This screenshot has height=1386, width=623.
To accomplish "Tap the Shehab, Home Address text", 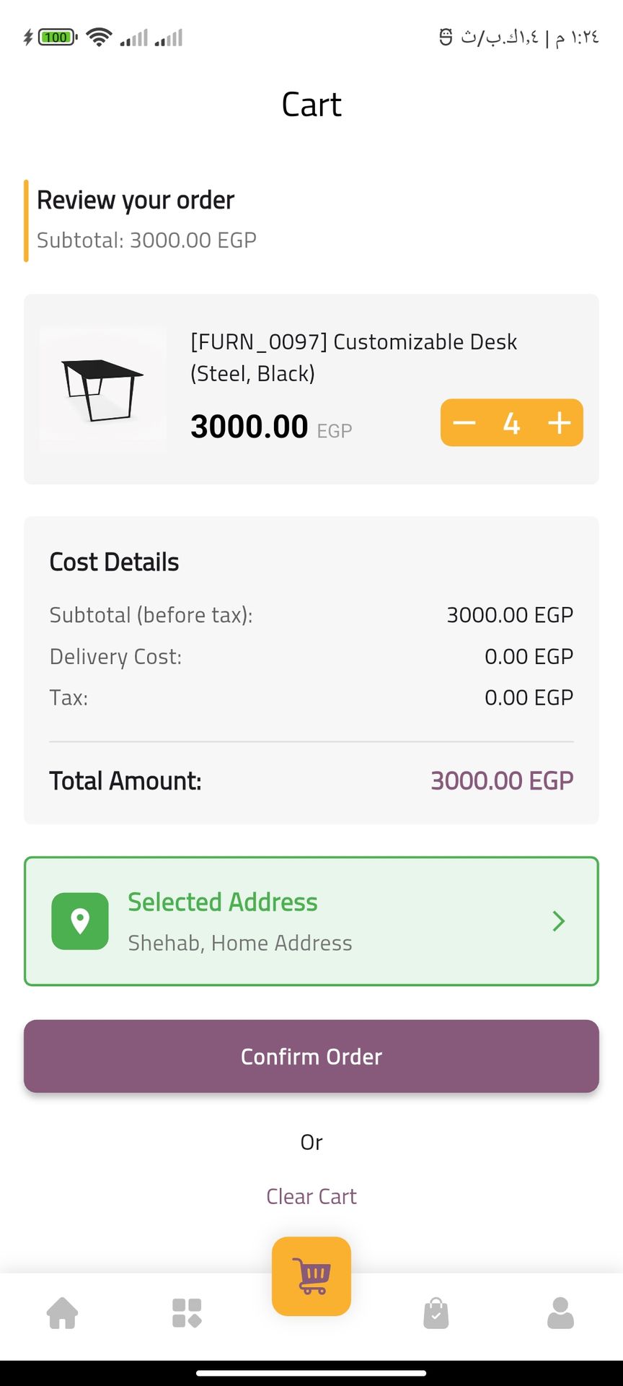I will click(240, 943).
